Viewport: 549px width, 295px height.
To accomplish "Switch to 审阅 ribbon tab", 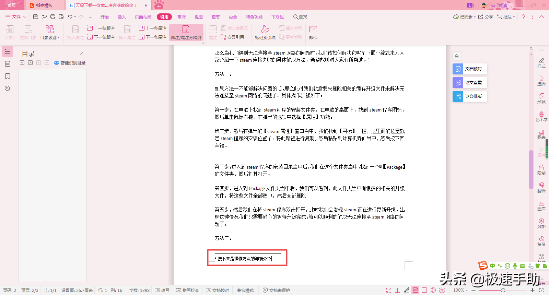I will (x=182, y=17).
